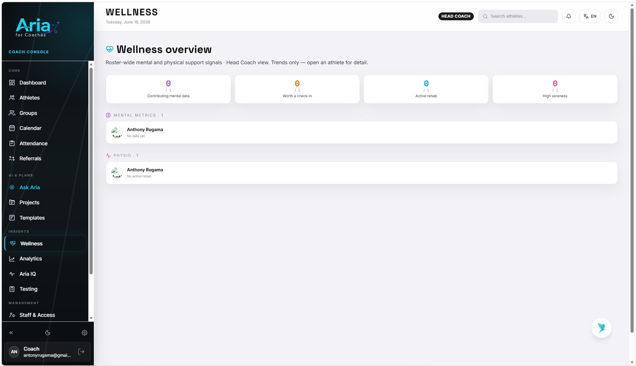Click the main page vertical scrollbar
The image size is (636, 366).
(632, 170)
